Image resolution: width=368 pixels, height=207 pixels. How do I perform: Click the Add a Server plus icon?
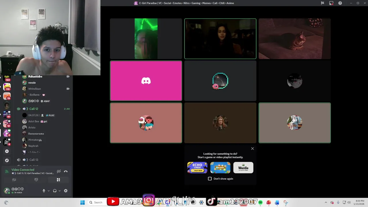coord(7,151)
